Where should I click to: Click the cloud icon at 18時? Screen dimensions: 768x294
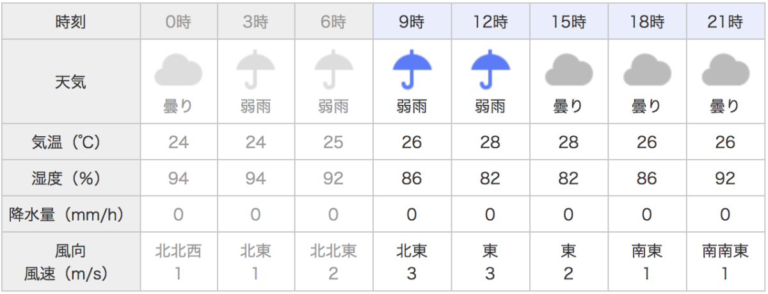pyautogui.click(x=647, y=70)
